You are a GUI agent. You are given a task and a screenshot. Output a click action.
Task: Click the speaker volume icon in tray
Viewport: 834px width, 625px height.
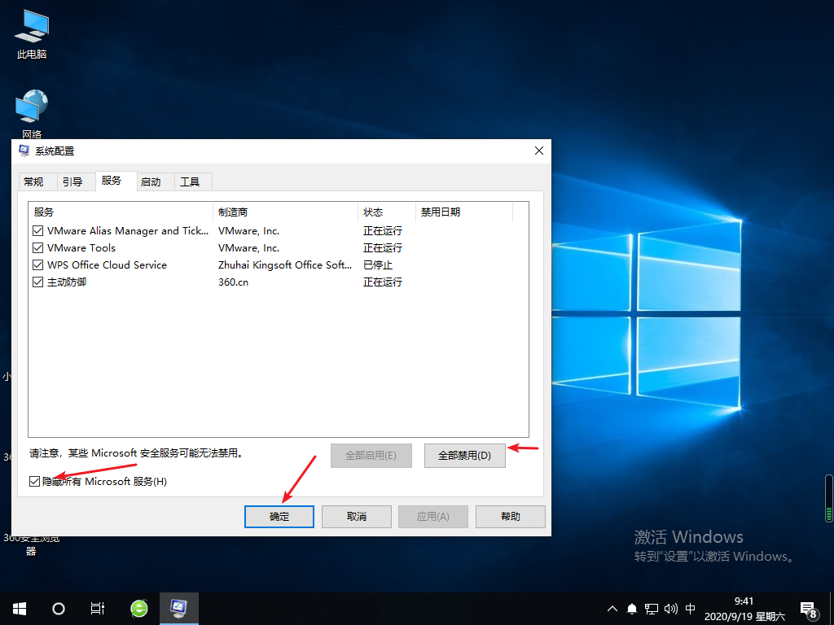pos(670,608)
